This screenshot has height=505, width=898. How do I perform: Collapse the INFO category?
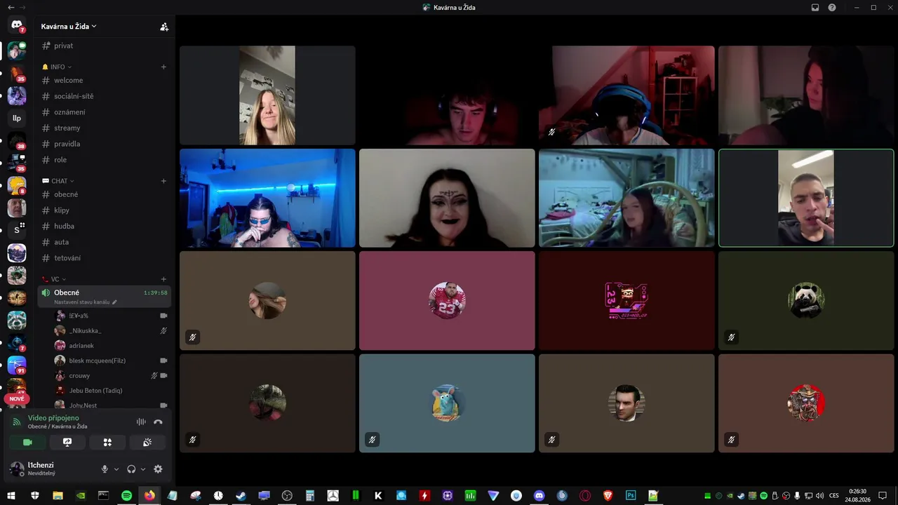(58, 67)
